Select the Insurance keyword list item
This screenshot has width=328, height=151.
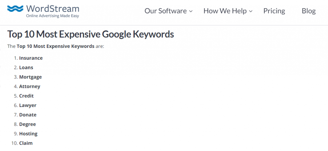31,58
